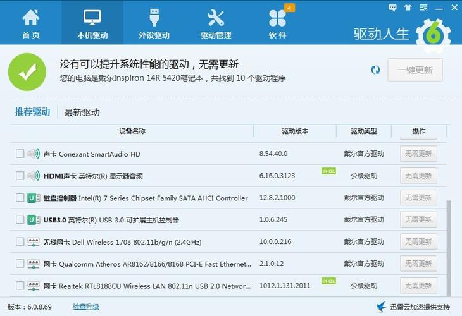Open 外设驱动 USB plug icon
The image size is (462, 316).
154,18
